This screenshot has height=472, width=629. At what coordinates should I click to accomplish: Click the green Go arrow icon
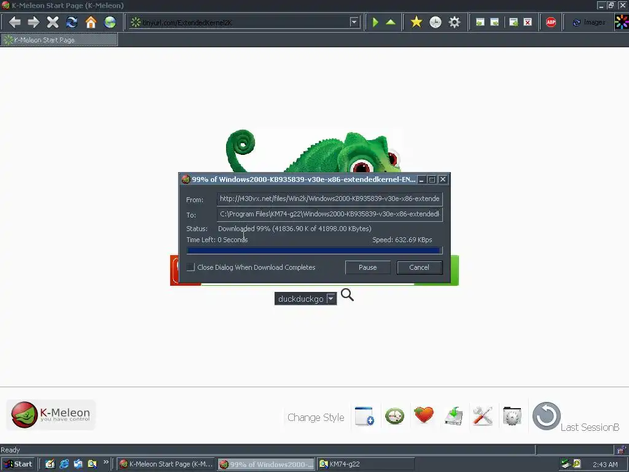375,22
